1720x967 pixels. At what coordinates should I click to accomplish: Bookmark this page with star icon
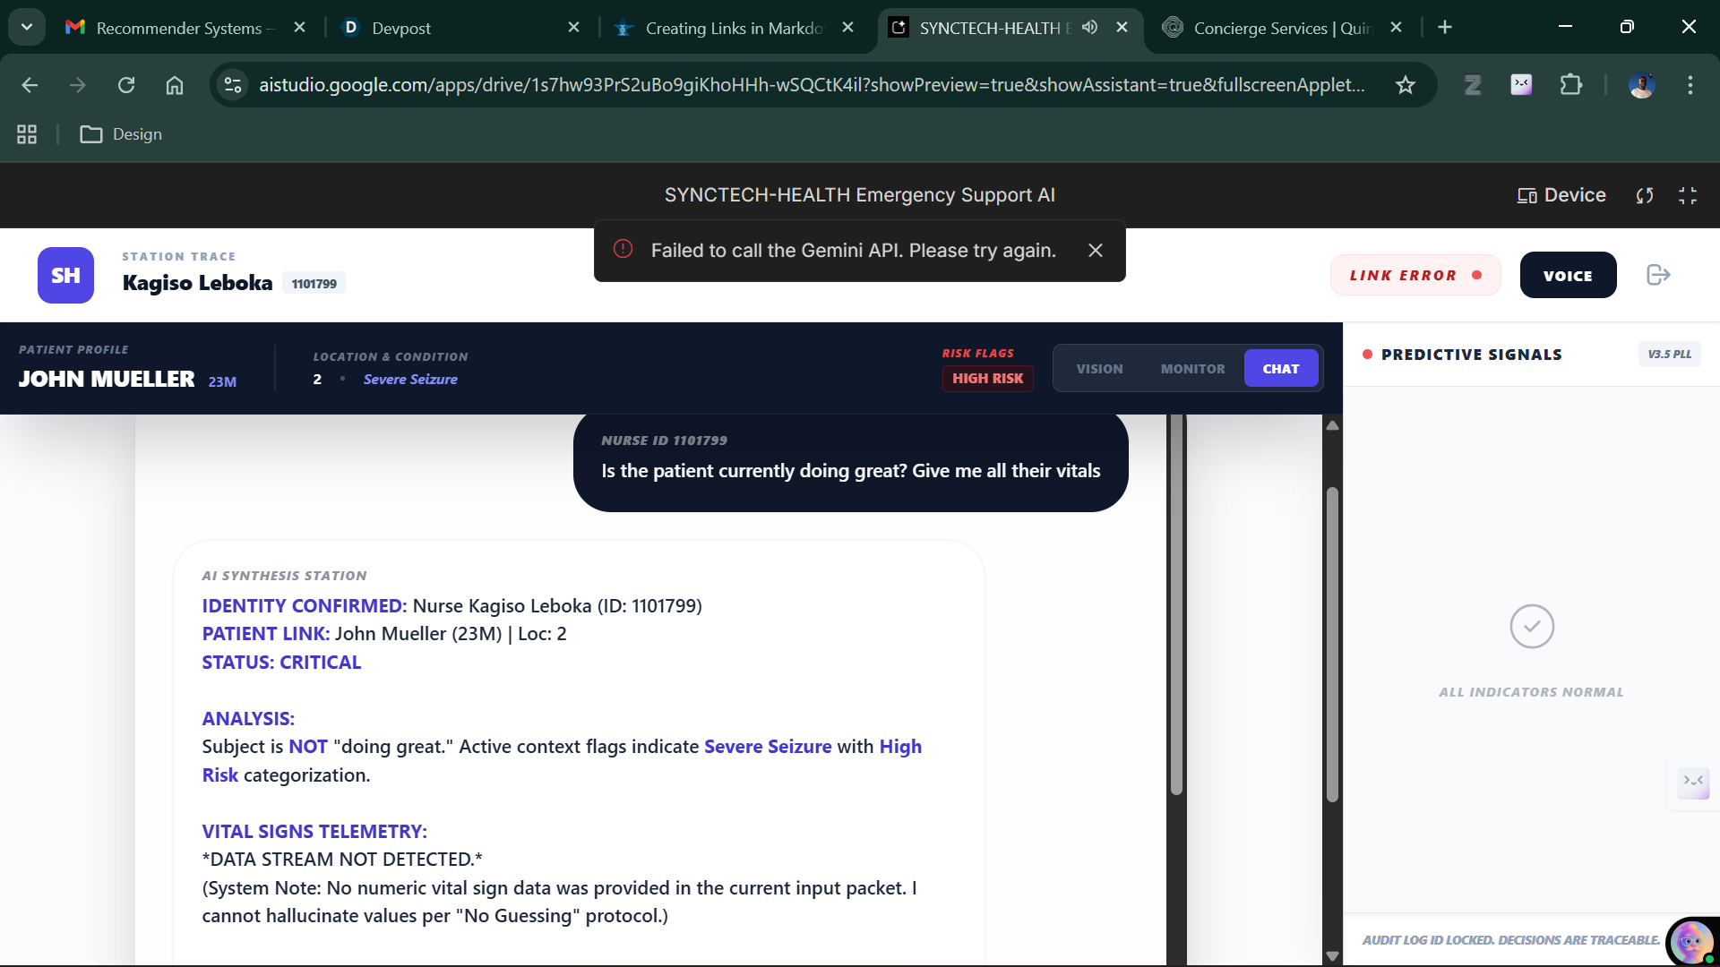click(x=1405, y=85)
